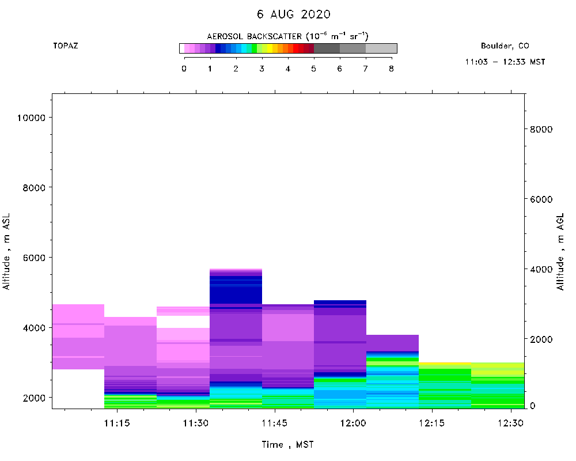
Task: Click colorbar tick label '8'
Action: (x=392, y=69)
